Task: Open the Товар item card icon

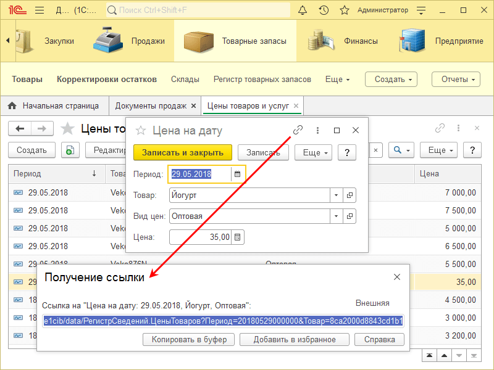Action: [350, 195]
